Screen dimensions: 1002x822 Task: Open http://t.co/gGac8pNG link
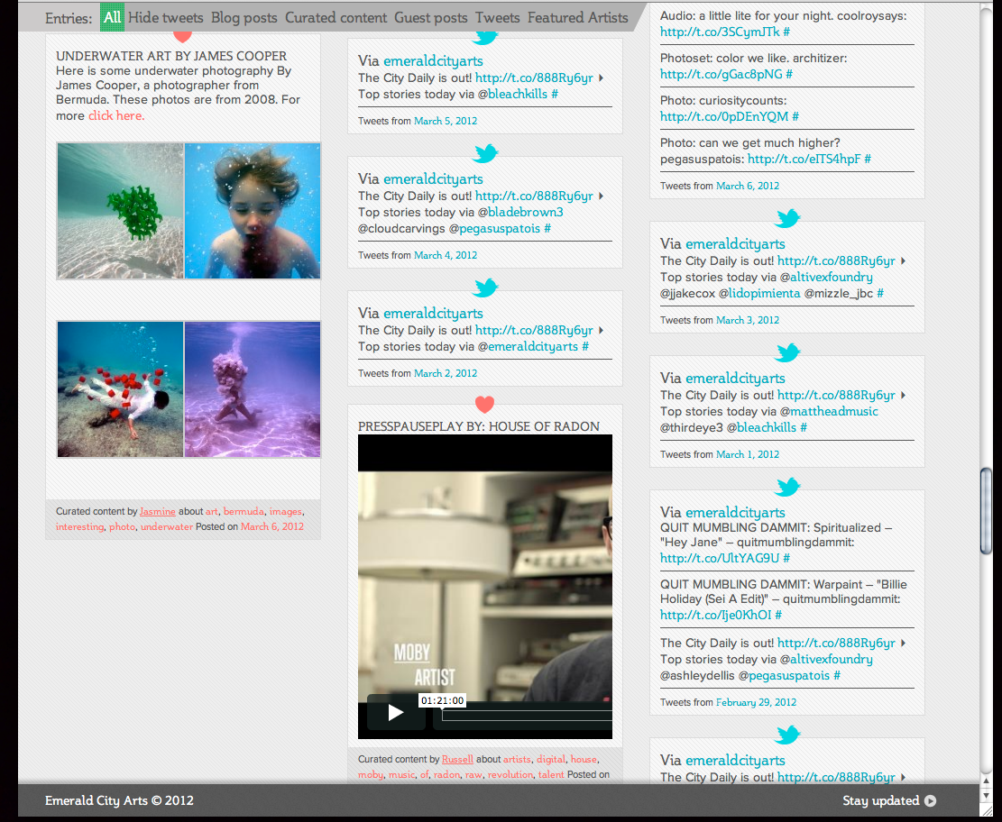click(721, 74)
